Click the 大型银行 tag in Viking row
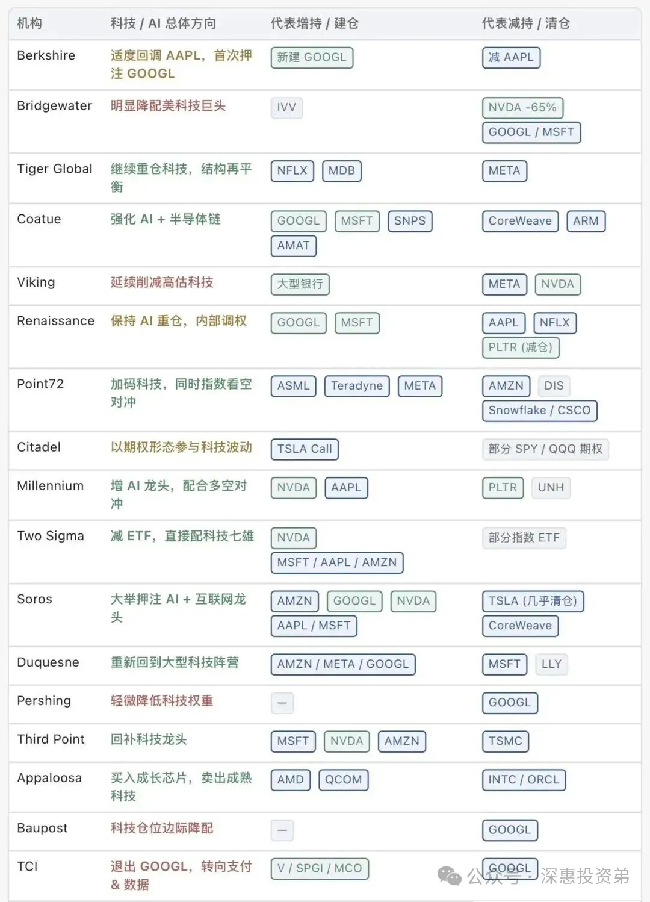 coord(300,284)
